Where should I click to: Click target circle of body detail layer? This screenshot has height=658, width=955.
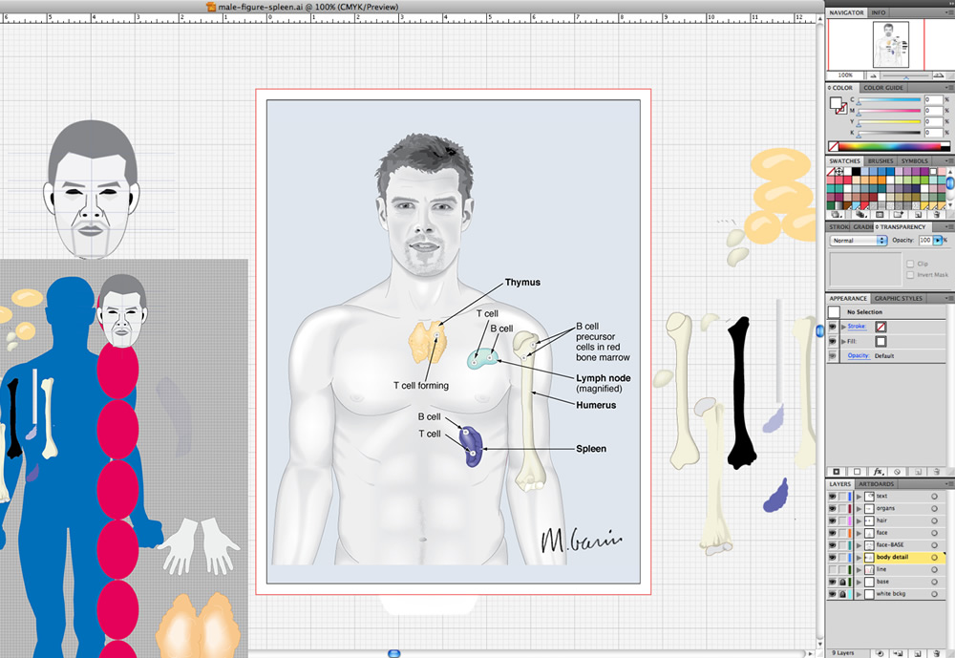point(934,558)
